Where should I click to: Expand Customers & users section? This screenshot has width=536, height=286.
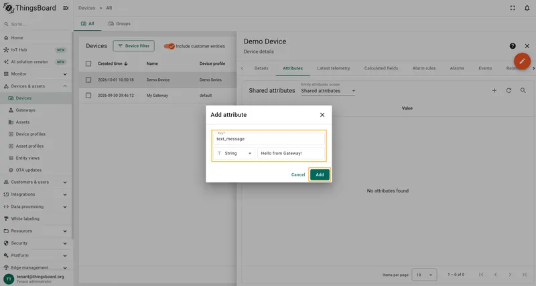[36, 182]
